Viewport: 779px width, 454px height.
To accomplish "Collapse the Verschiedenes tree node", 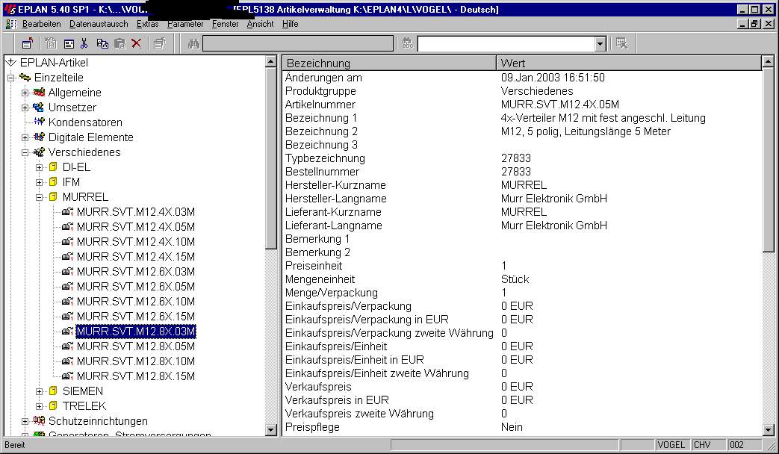I will click(25, 152).
